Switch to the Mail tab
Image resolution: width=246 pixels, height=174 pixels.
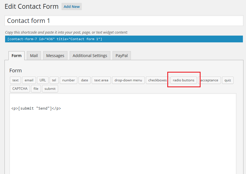pos(34,56)
